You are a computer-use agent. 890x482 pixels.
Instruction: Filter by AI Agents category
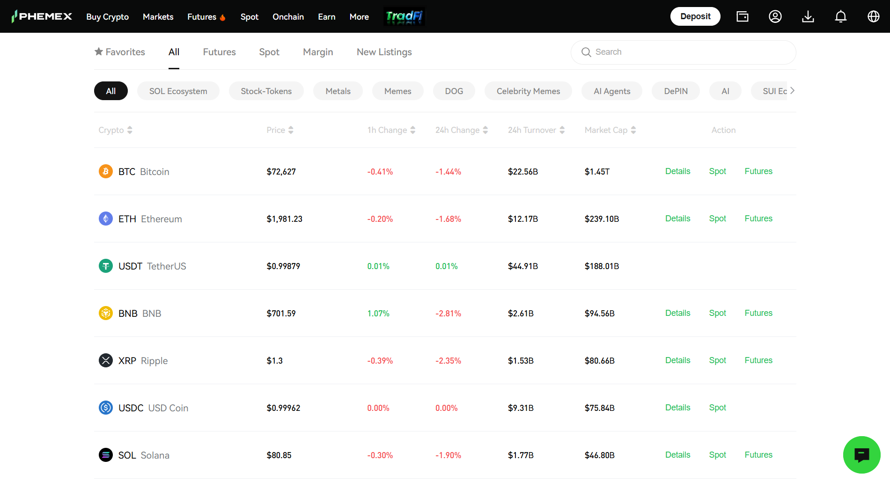coord(612,91)
